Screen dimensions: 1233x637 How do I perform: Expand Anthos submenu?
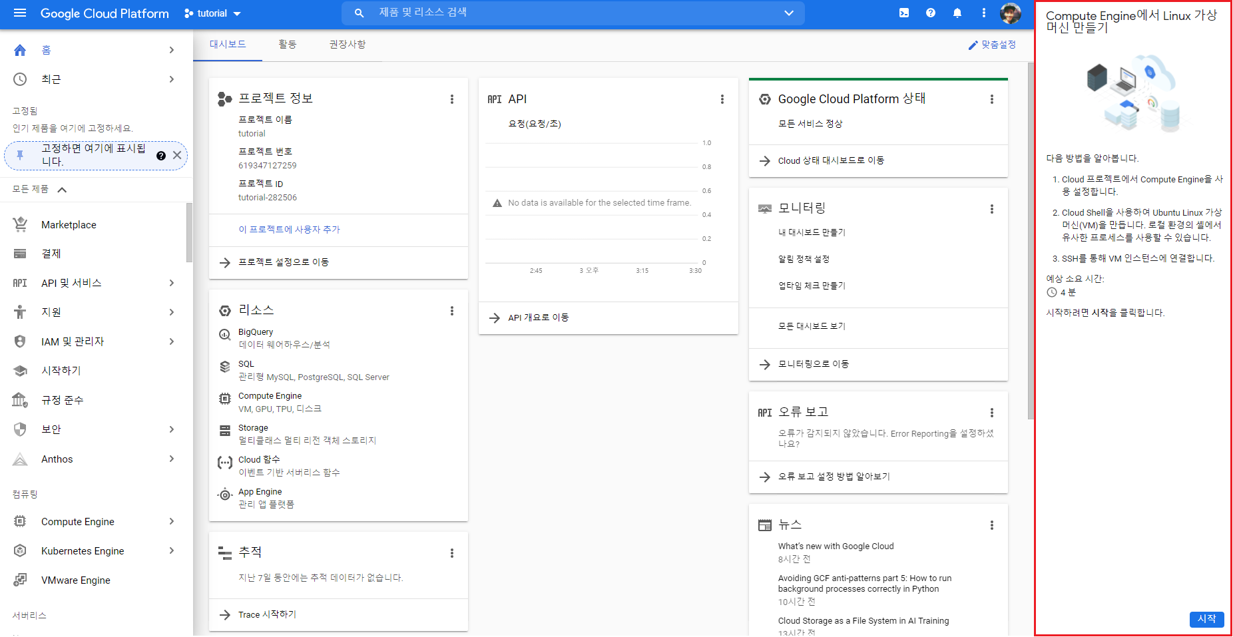tap(172, 459)
